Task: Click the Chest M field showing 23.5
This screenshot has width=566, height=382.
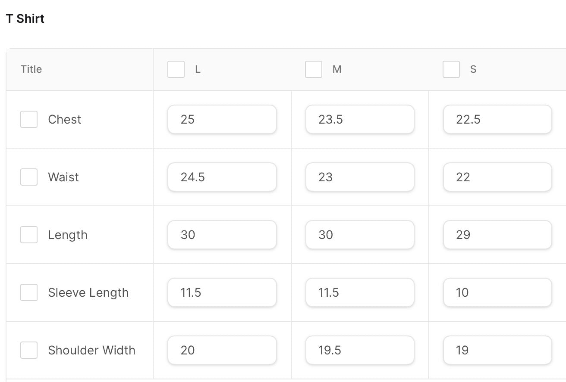Action: [x=360, y=119]
